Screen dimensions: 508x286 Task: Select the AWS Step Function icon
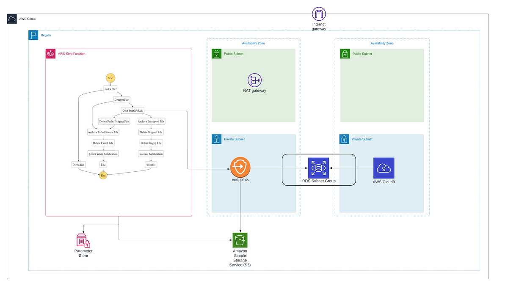tap(50, 53)
